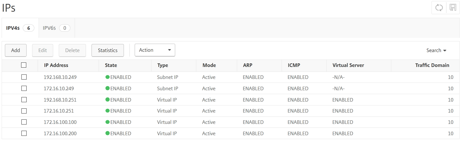Open the Action dropdown menu
The width and height of the screenshot is (462, 142).
(155, 50)
